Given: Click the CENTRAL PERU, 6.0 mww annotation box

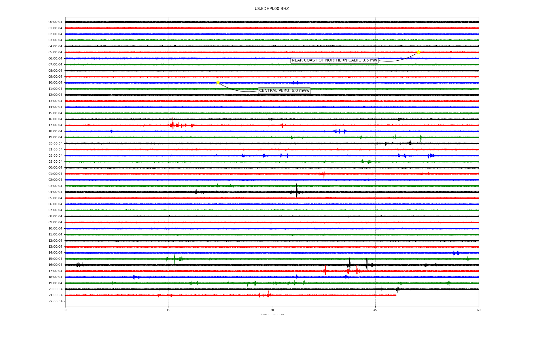Looking at the screenshot, I should pos(284,91).
